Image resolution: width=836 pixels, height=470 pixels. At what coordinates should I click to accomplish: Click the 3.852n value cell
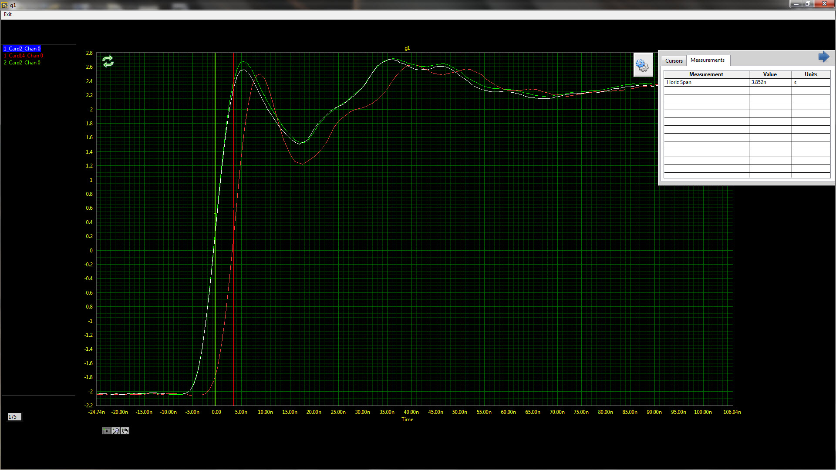770,82
